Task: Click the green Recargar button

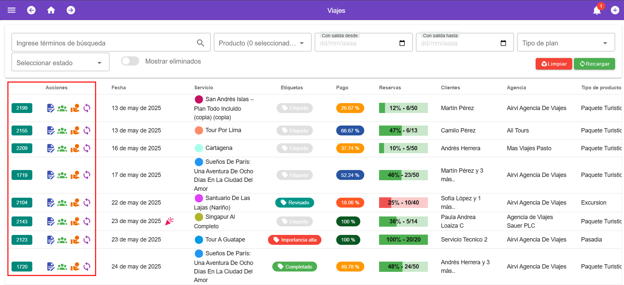Action: [x=594, y=64]
